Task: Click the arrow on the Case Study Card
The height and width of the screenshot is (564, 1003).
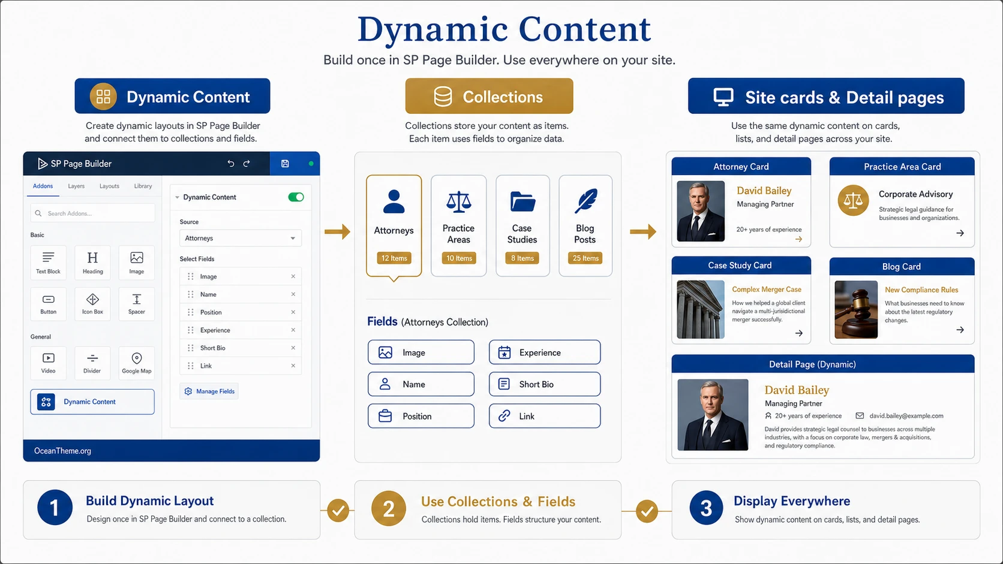Action: 799,333
